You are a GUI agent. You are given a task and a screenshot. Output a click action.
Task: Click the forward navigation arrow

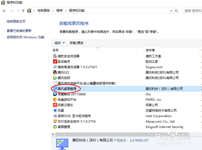[x=12, y=11]
